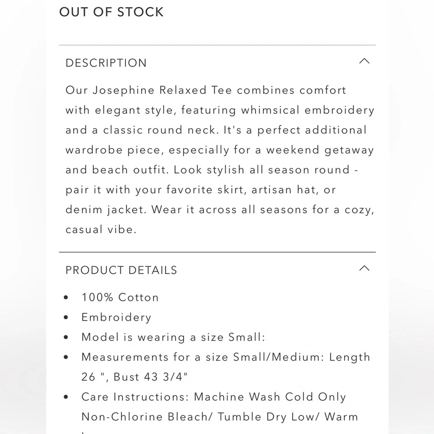The height and width of the screenshot is (434, 434).
Task: Click the bullet point beside "100% Cotton"
Action: [x=66, y=298]
